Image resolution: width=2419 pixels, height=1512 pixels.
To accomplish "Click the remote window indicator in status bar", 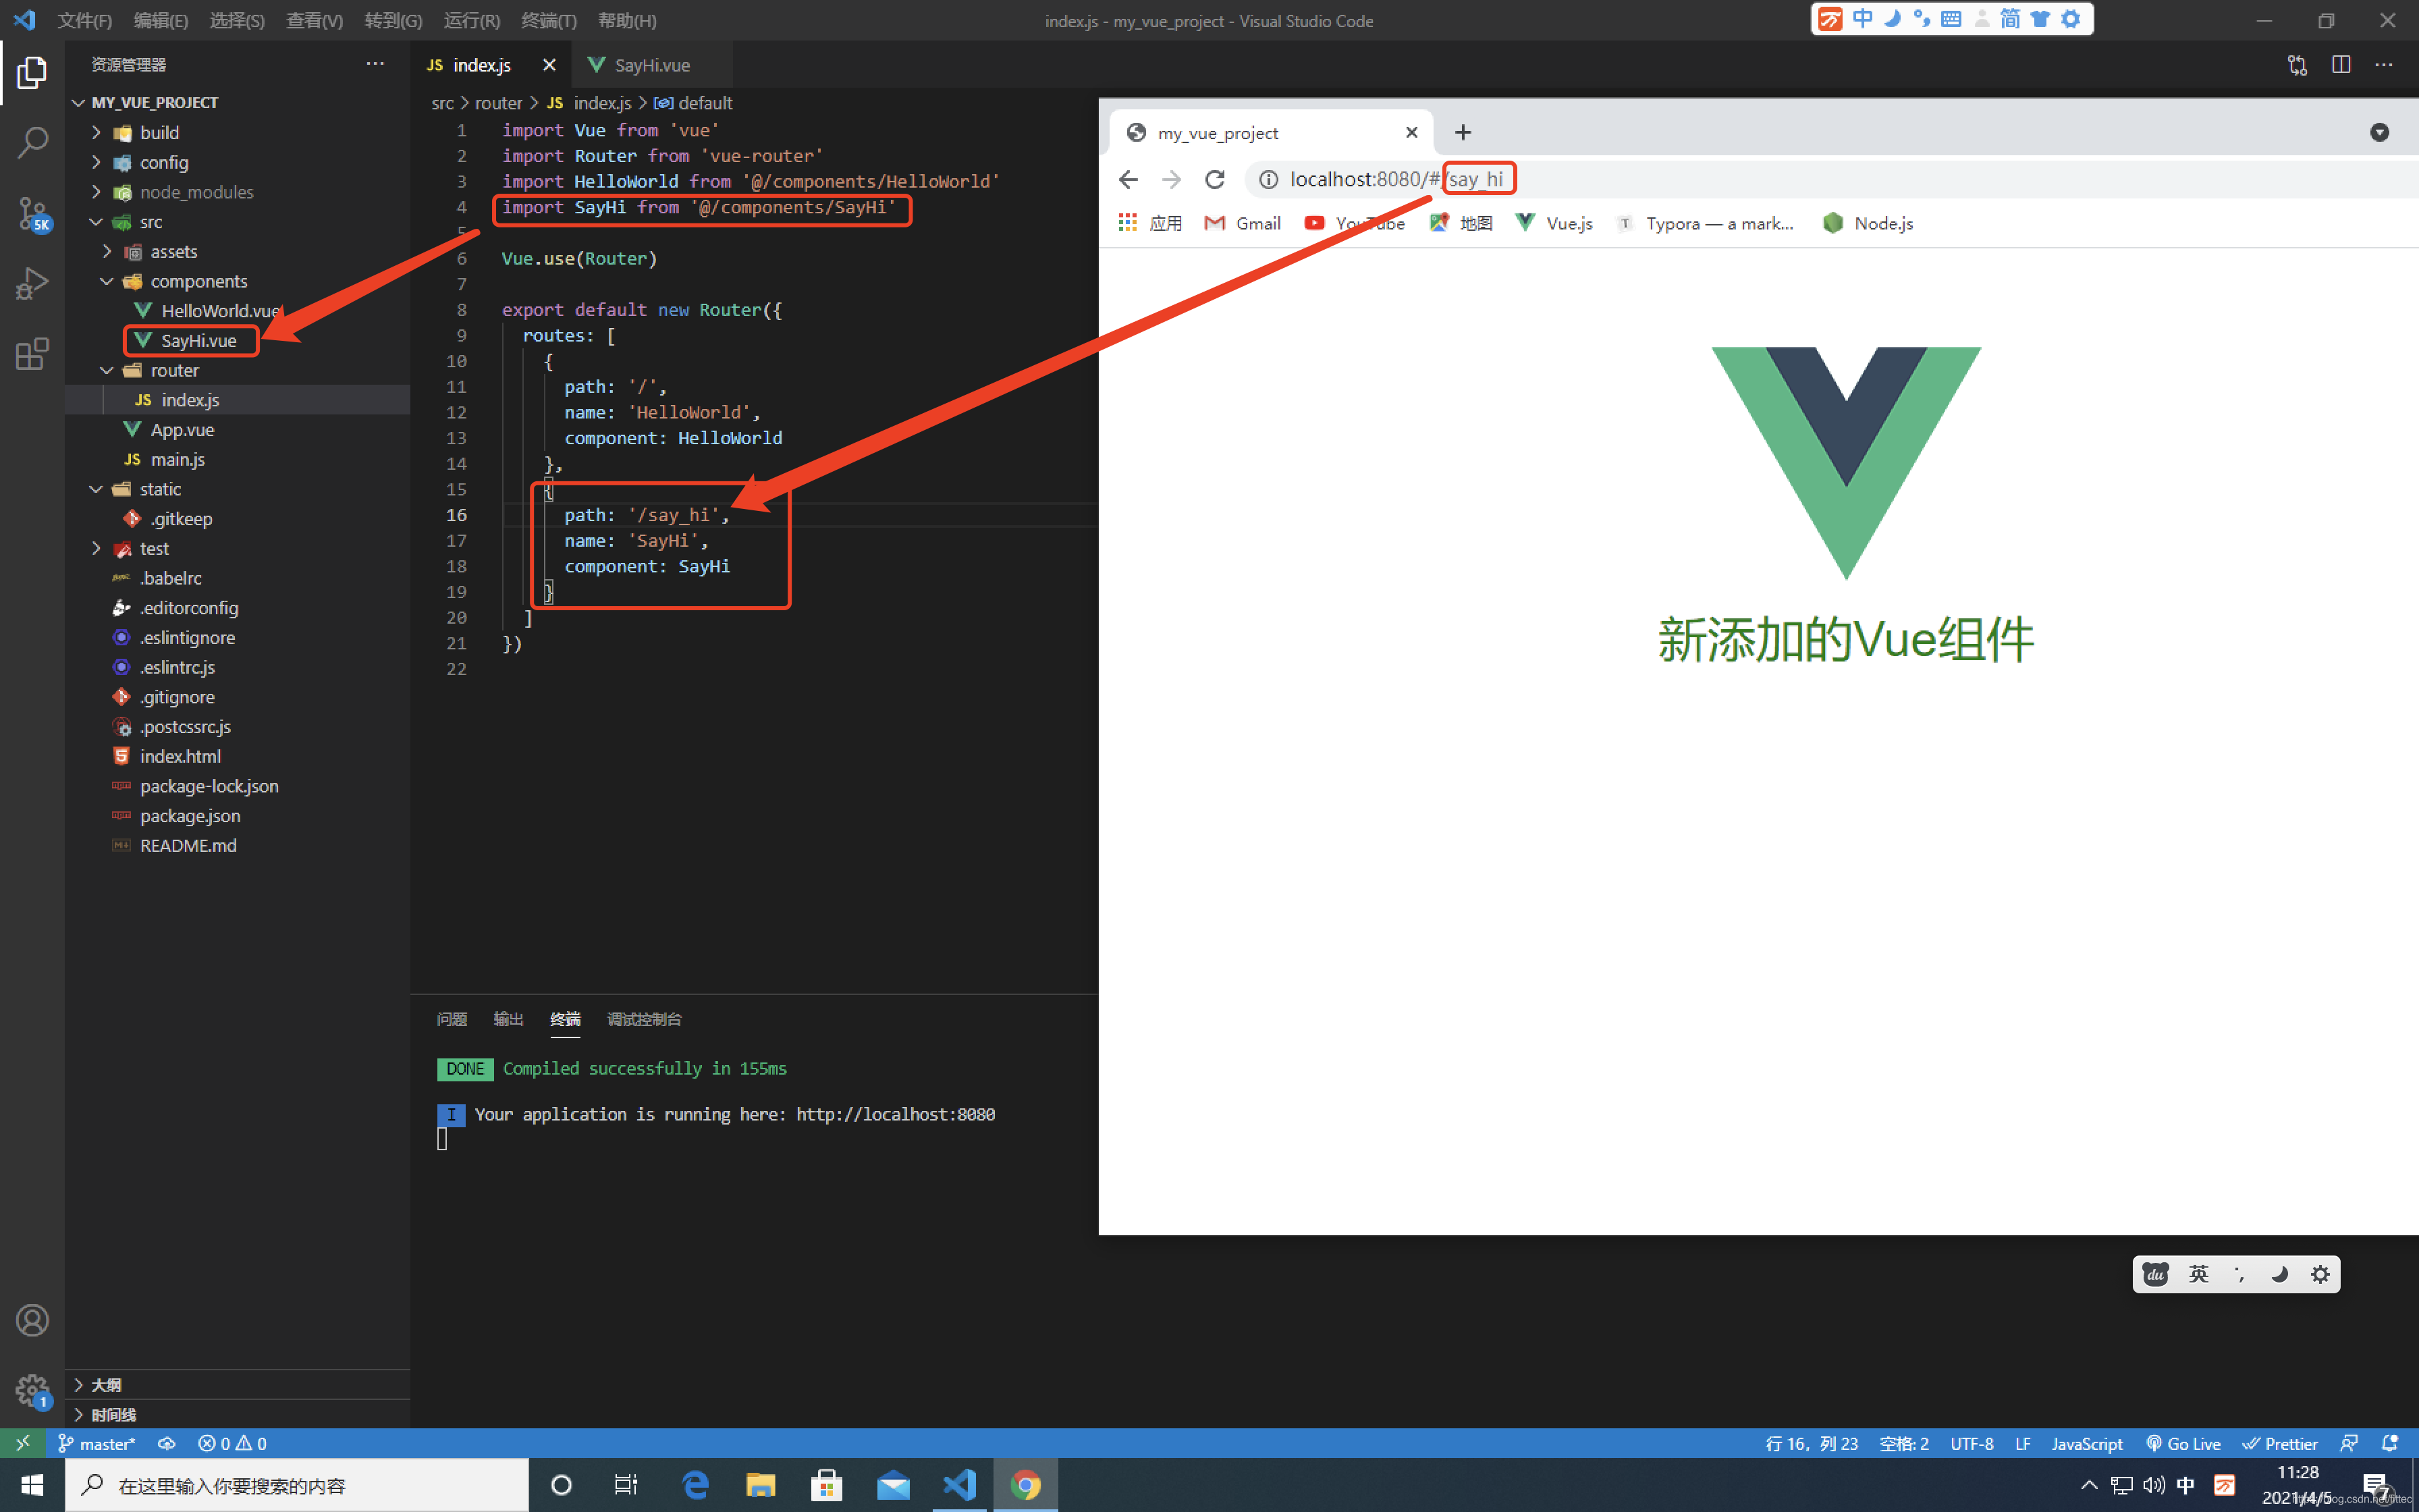I will (x=22, y=1443).
